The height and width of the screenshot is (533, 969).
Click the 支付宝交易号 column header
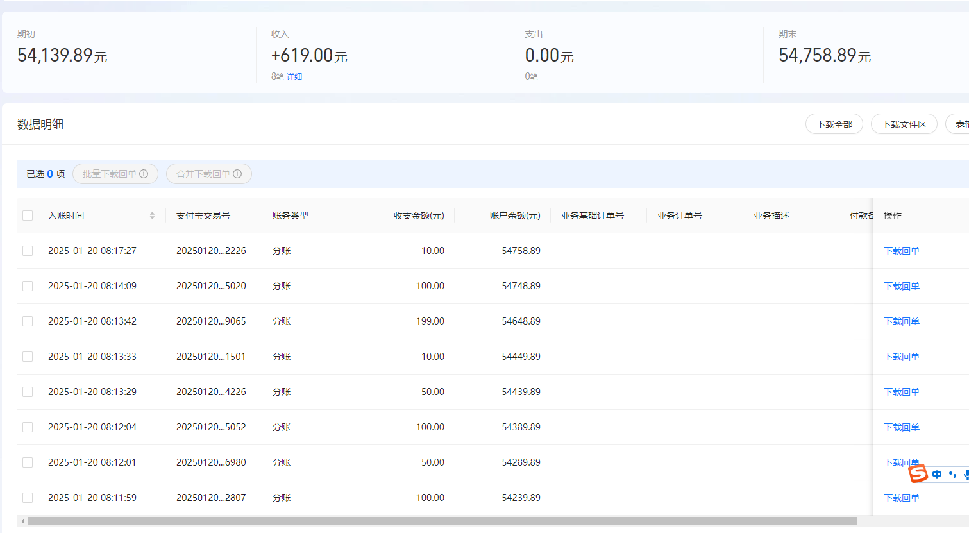coord(203,216)
